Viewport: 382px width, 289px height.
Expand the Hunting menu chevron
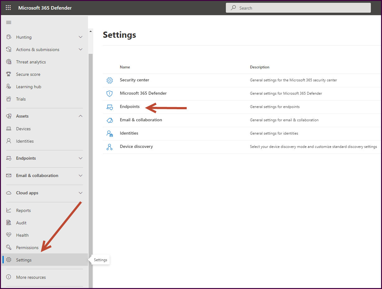pyautogui.click(x=81, y=37)
